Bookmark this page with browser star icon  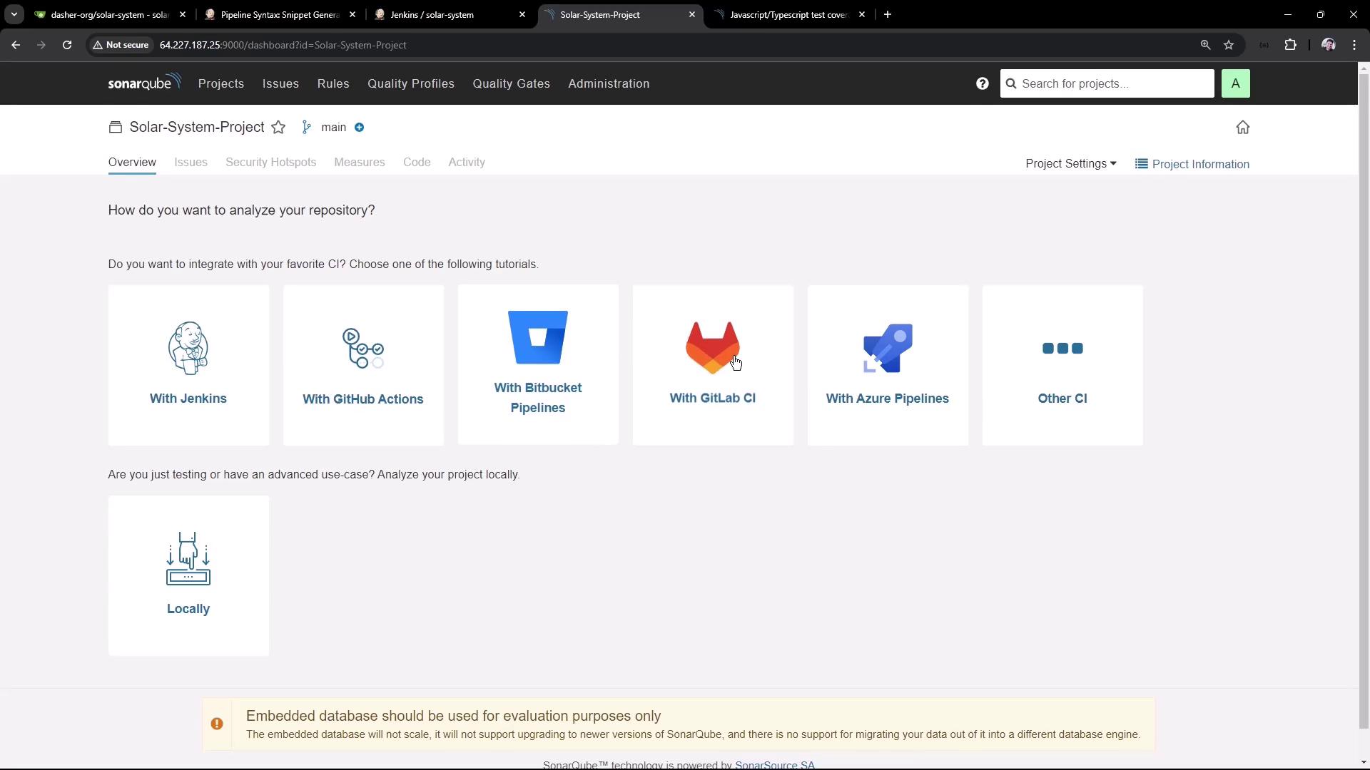point(1229,45)
